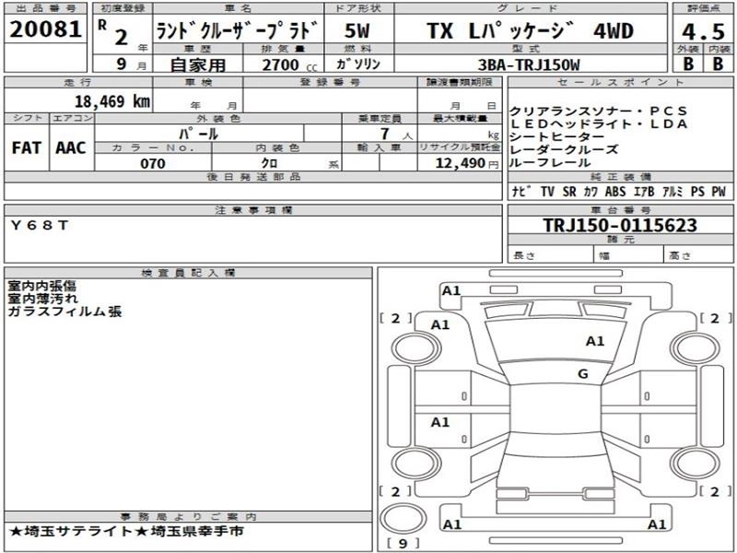Viewport: 737px width, 553px height.
Task: Click office notice ★埼玉サテライト★埼玉県幸手市
Action: coord(126,532)
